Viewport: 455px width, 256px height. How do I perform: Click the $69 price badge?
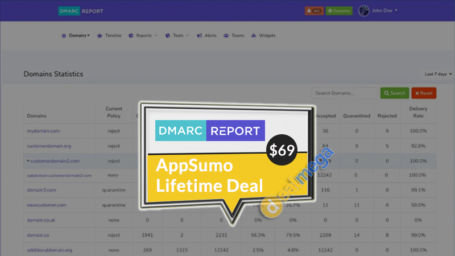[x=282, y=150]
